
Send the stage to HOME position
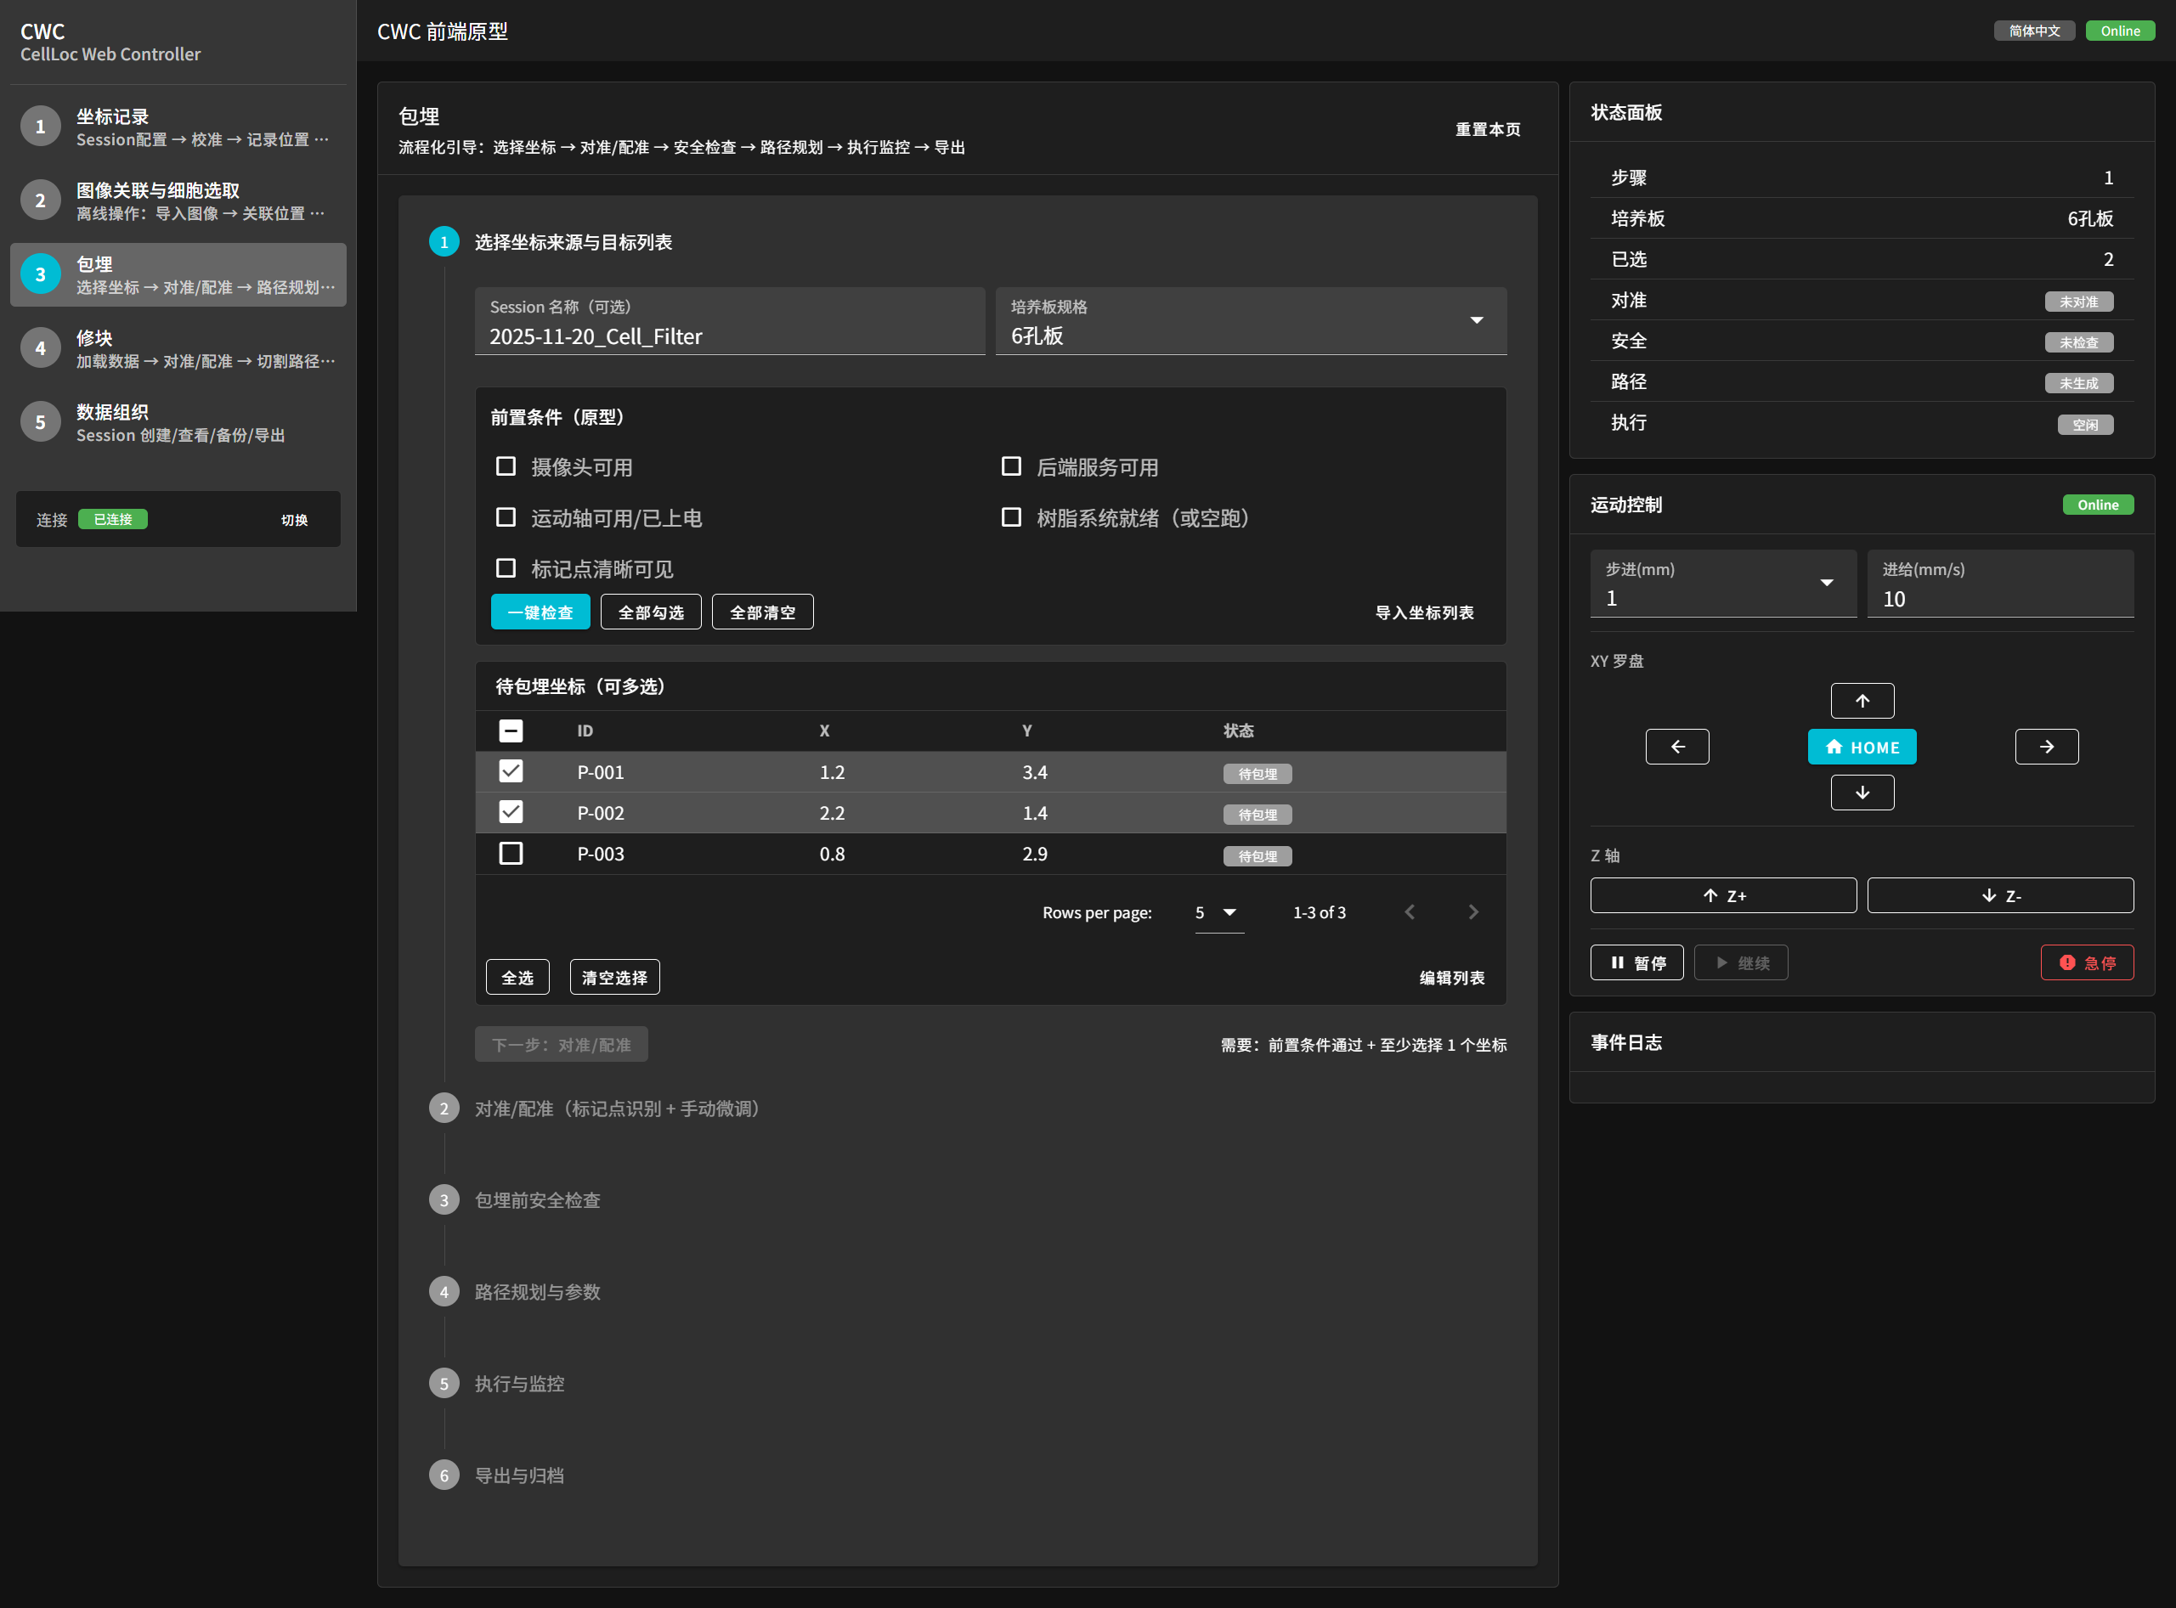point(1862,747)
